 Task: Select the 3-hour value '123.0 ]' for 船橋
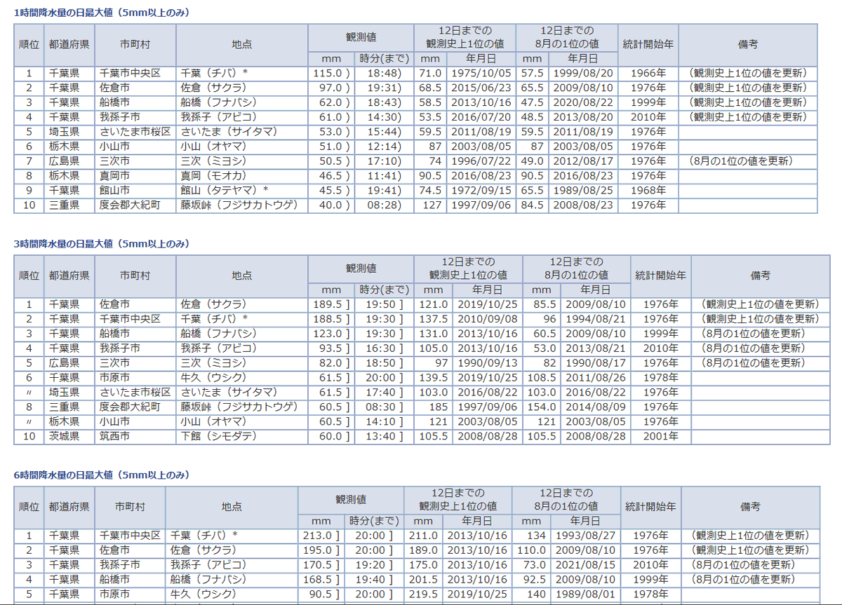click(331, 334)
